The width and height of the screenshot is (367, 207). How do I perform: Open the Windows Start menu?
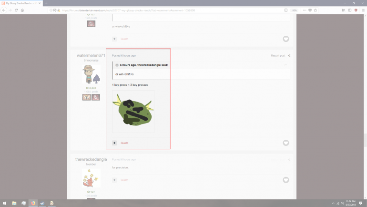pyautogui.click(x=4, y=203)
